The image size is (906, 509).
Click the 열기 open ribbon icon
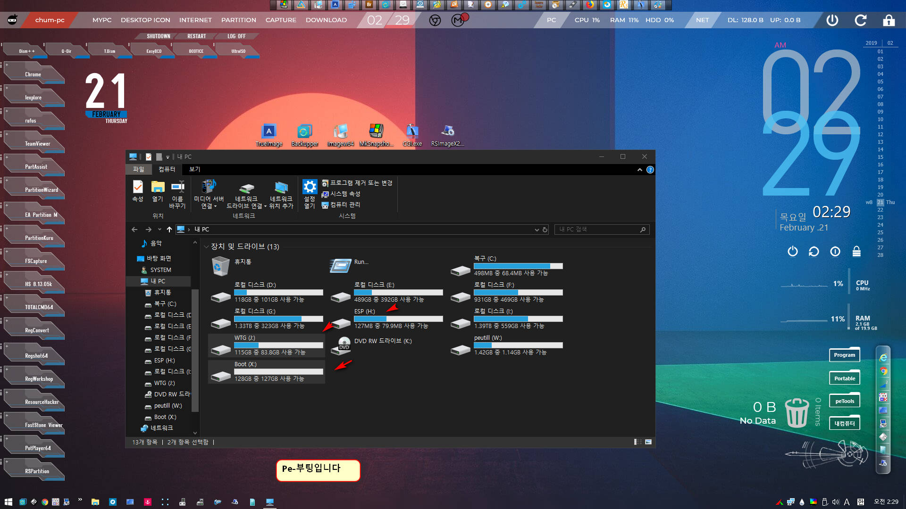(158, 191)
